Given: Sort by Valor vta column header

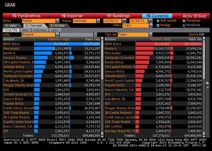Looking at the screenshot, I should coord(186,39).
